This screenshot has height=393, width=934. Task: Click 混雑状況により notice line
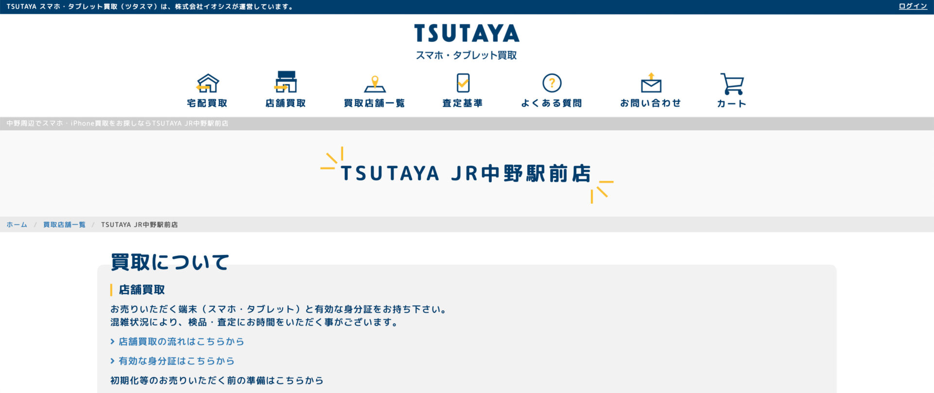coord(255,322)
